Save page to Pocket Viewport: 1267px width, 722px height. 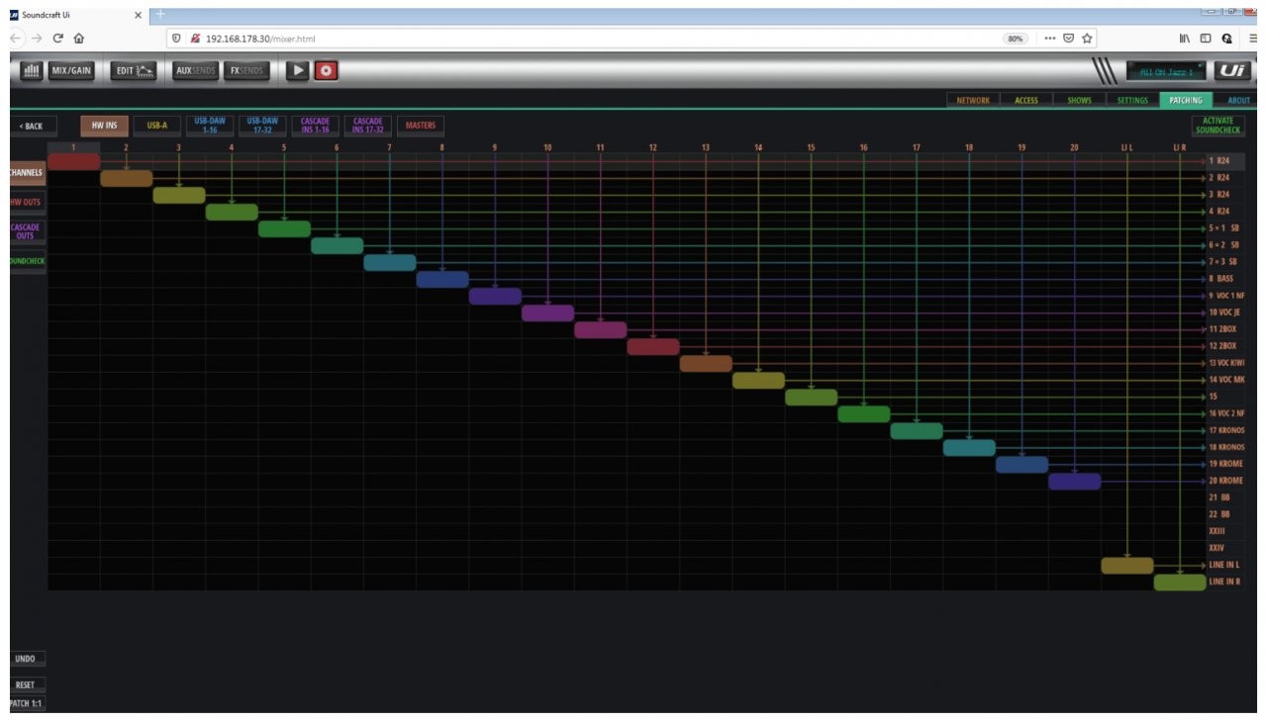coord(1069,39)
